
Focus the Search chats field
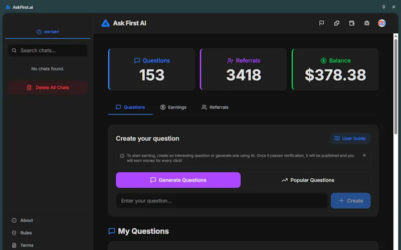pos(48,50)
